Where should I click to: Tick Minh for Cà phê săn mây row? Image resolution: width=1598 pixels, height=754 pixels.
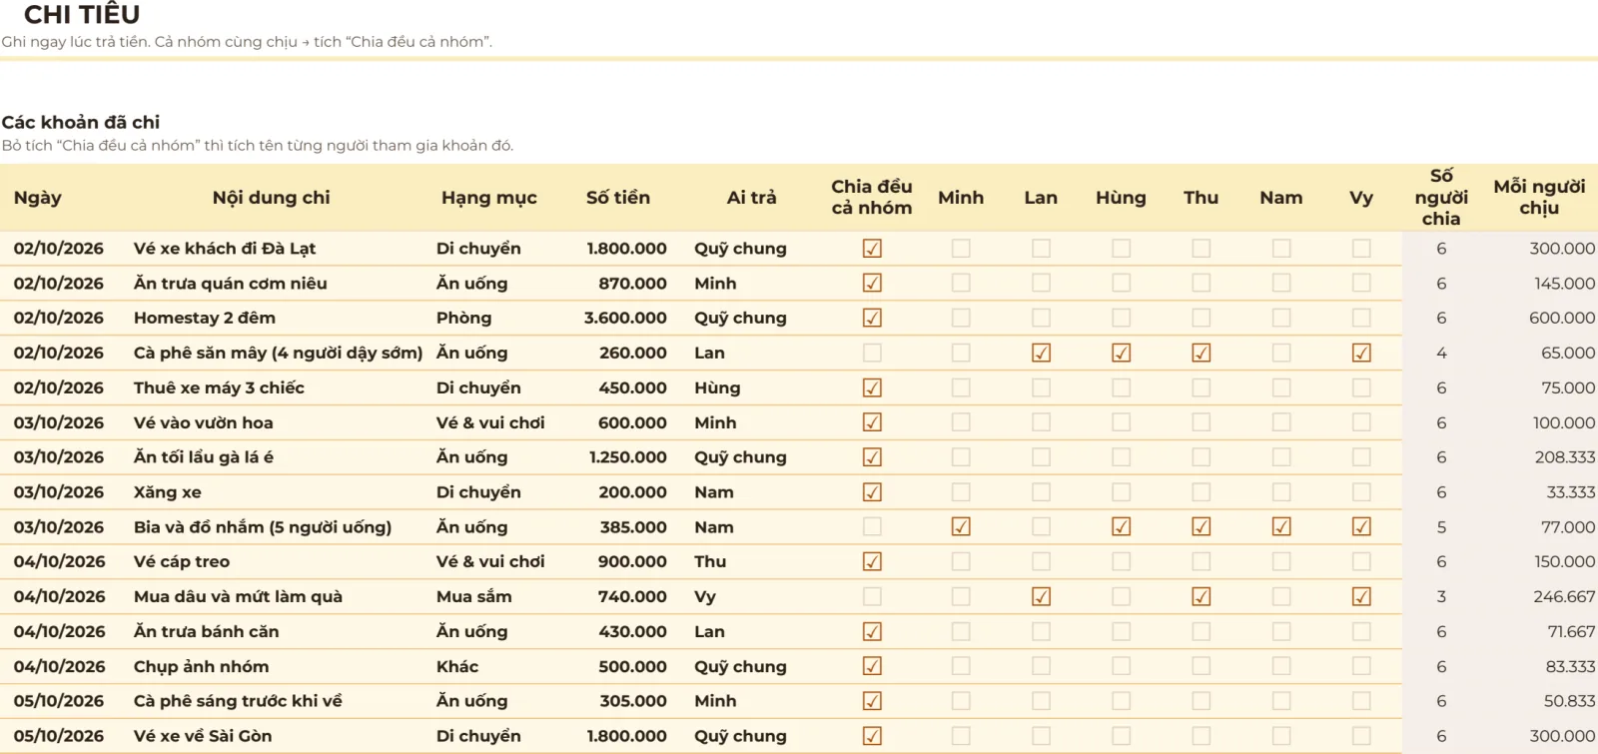(x=961, y=353)
